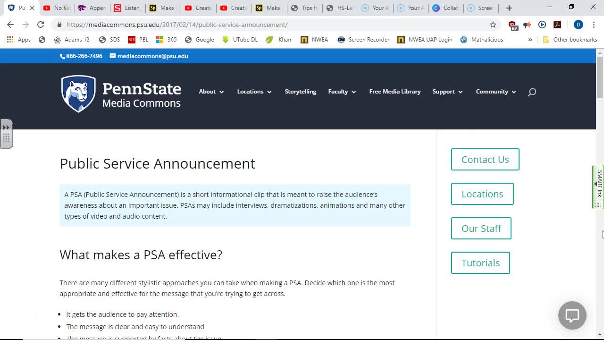Click the Contact Us button
Viewport: 604px width, 340px height.
point(485,160)
